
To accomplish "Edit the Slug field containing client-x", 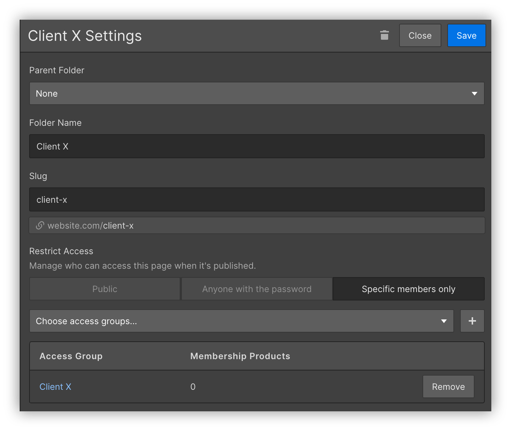I will tap(257, 199).
